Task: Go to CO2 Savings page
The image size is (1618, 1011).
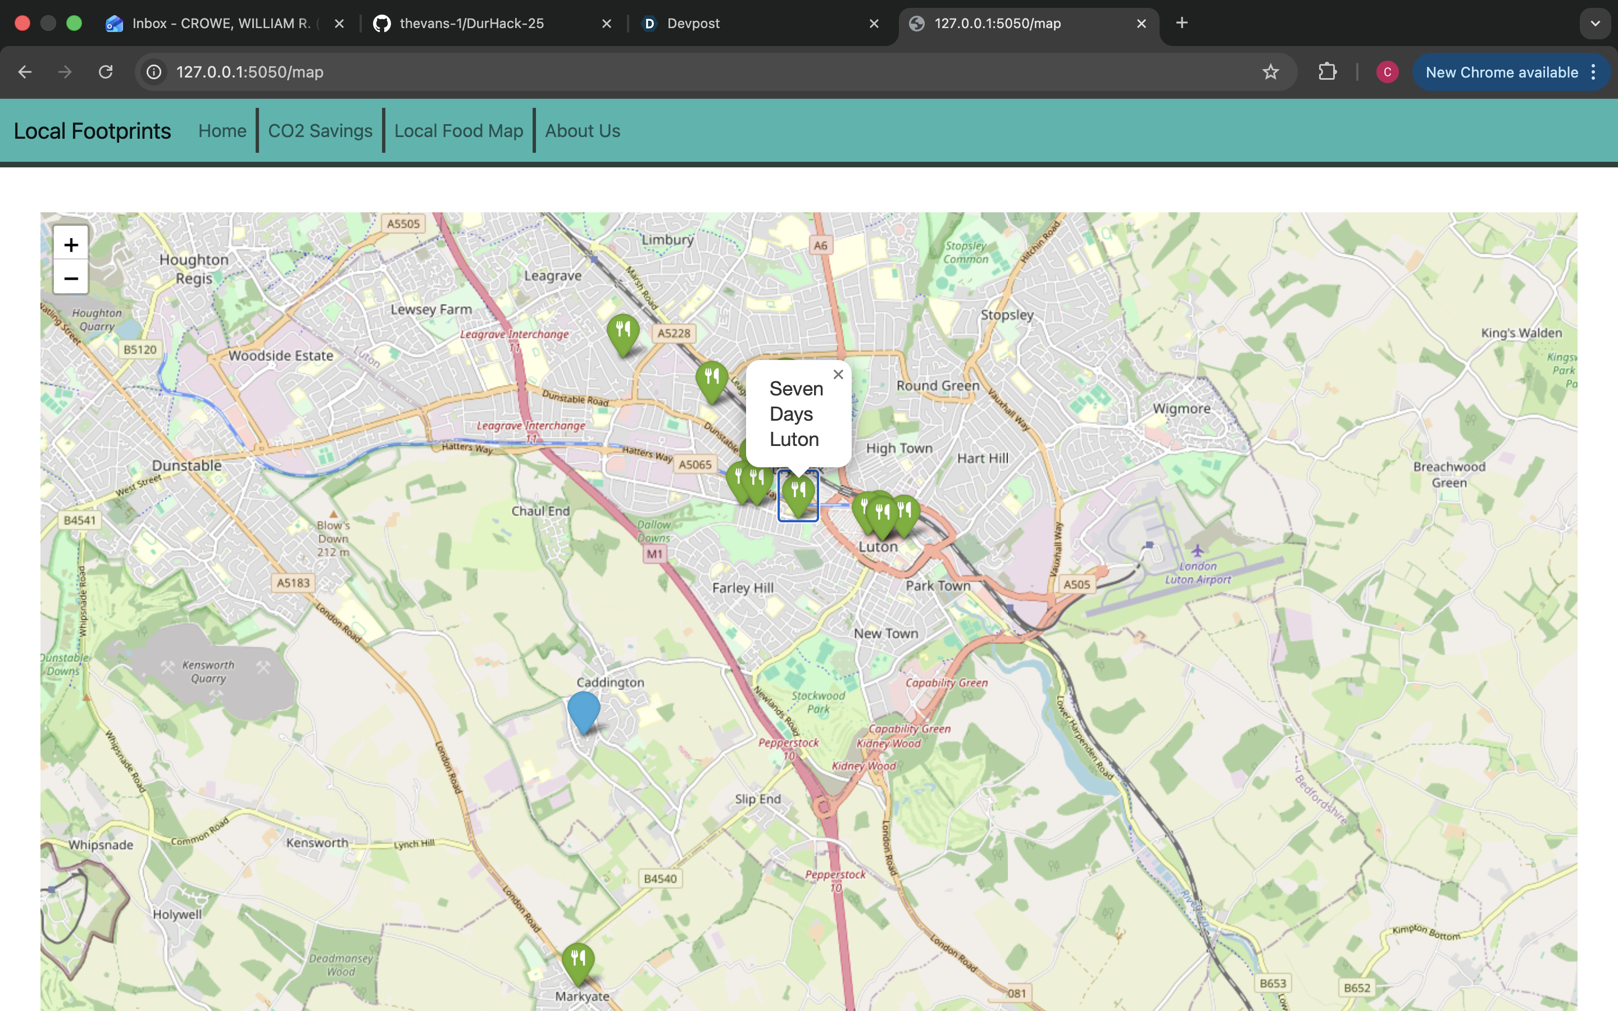Action: tap(320, 131)
